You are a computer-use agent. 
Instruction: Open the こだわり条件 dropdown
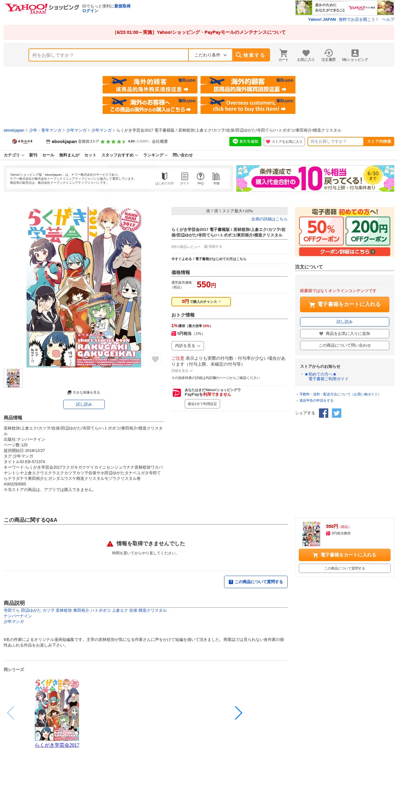(x=210, y=55)
